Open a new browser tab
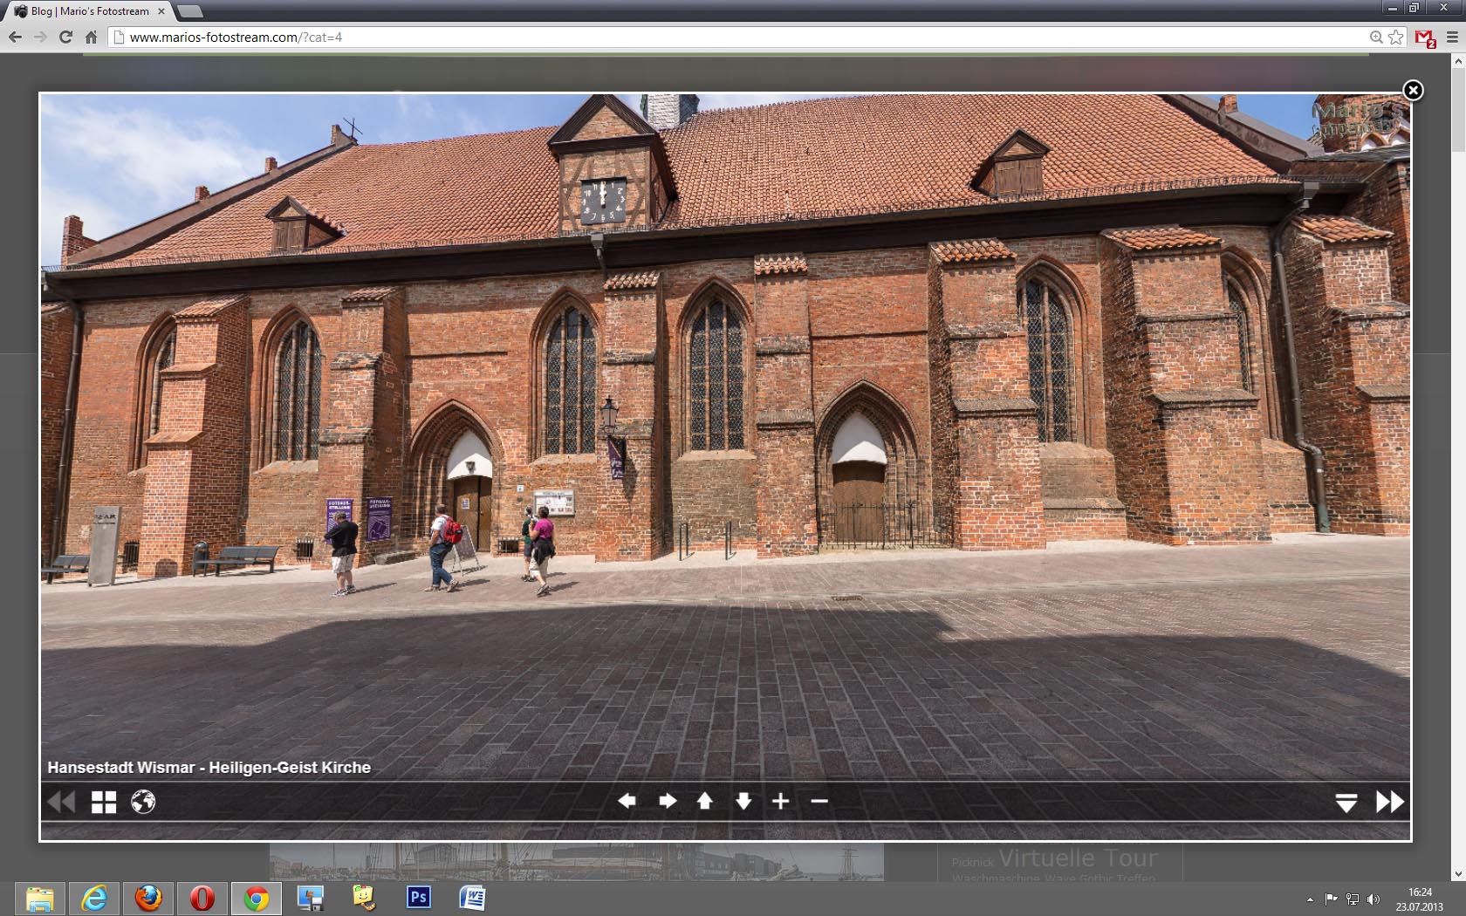This screenshot has width=1466, height=916. [x=189, y=11]
